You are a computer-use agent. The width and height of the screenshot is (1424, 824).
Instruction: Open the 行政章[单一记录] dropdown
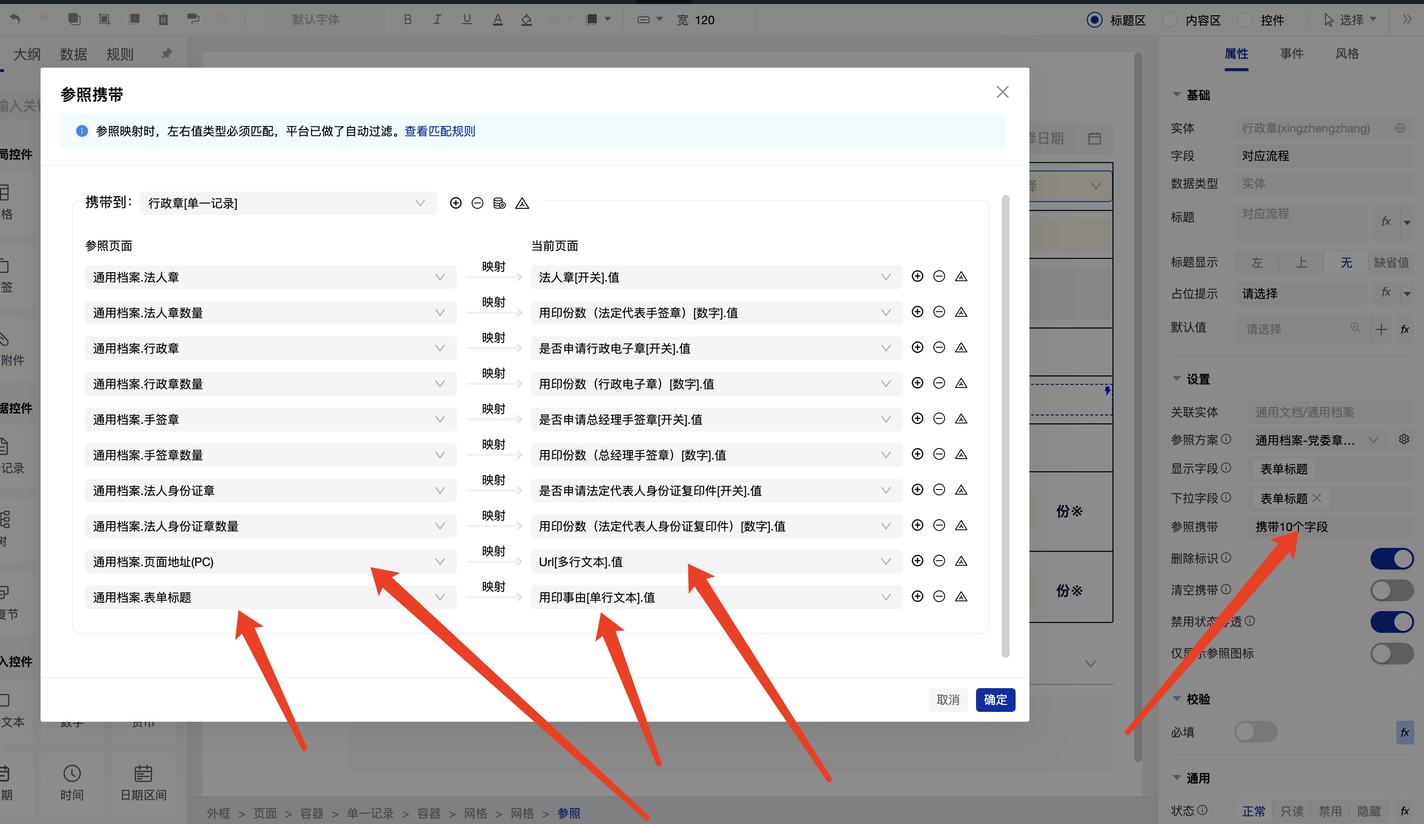pos(288,203)
